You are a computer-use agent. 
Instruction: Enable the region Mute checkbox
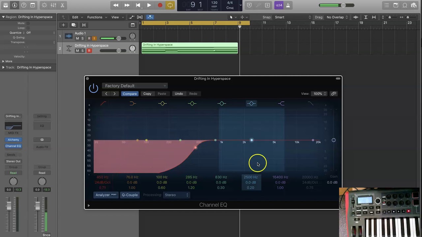[28, 23]
